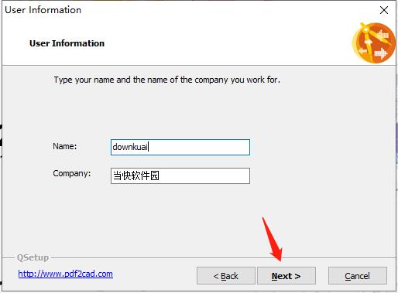
Task: Click the red arrow annotation
Action: coord(273,239)
